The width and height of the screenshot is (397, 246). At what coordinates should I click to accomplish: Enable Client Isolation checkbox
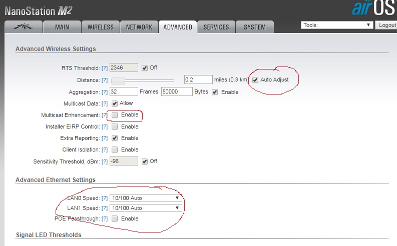tap(115, 149)
